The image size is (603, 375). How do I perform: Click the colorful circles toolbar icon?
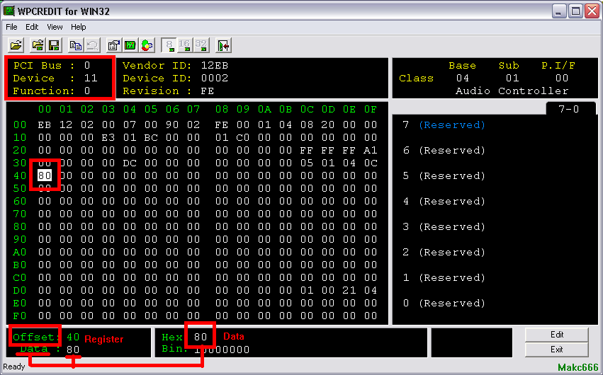pyautogui.click(x=147, y=45)
